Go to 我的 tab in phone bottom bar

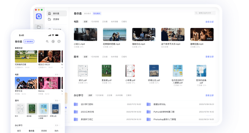57,131
